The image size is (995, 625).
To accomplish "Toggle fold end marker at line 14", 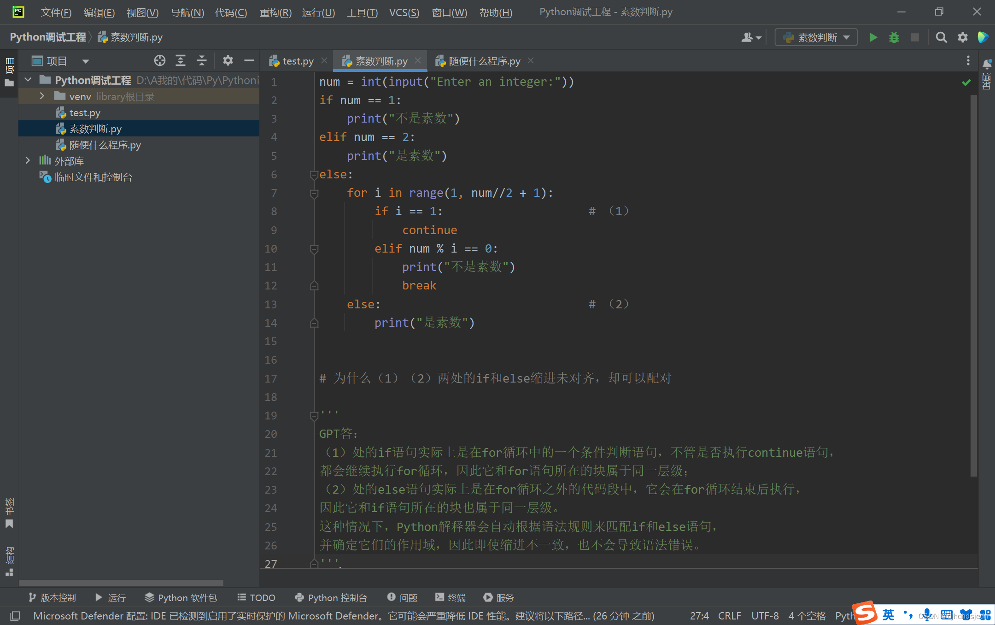I will (x=314, y=323).
